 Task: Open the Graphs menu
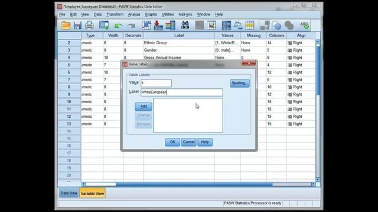[x=151, y=14]
